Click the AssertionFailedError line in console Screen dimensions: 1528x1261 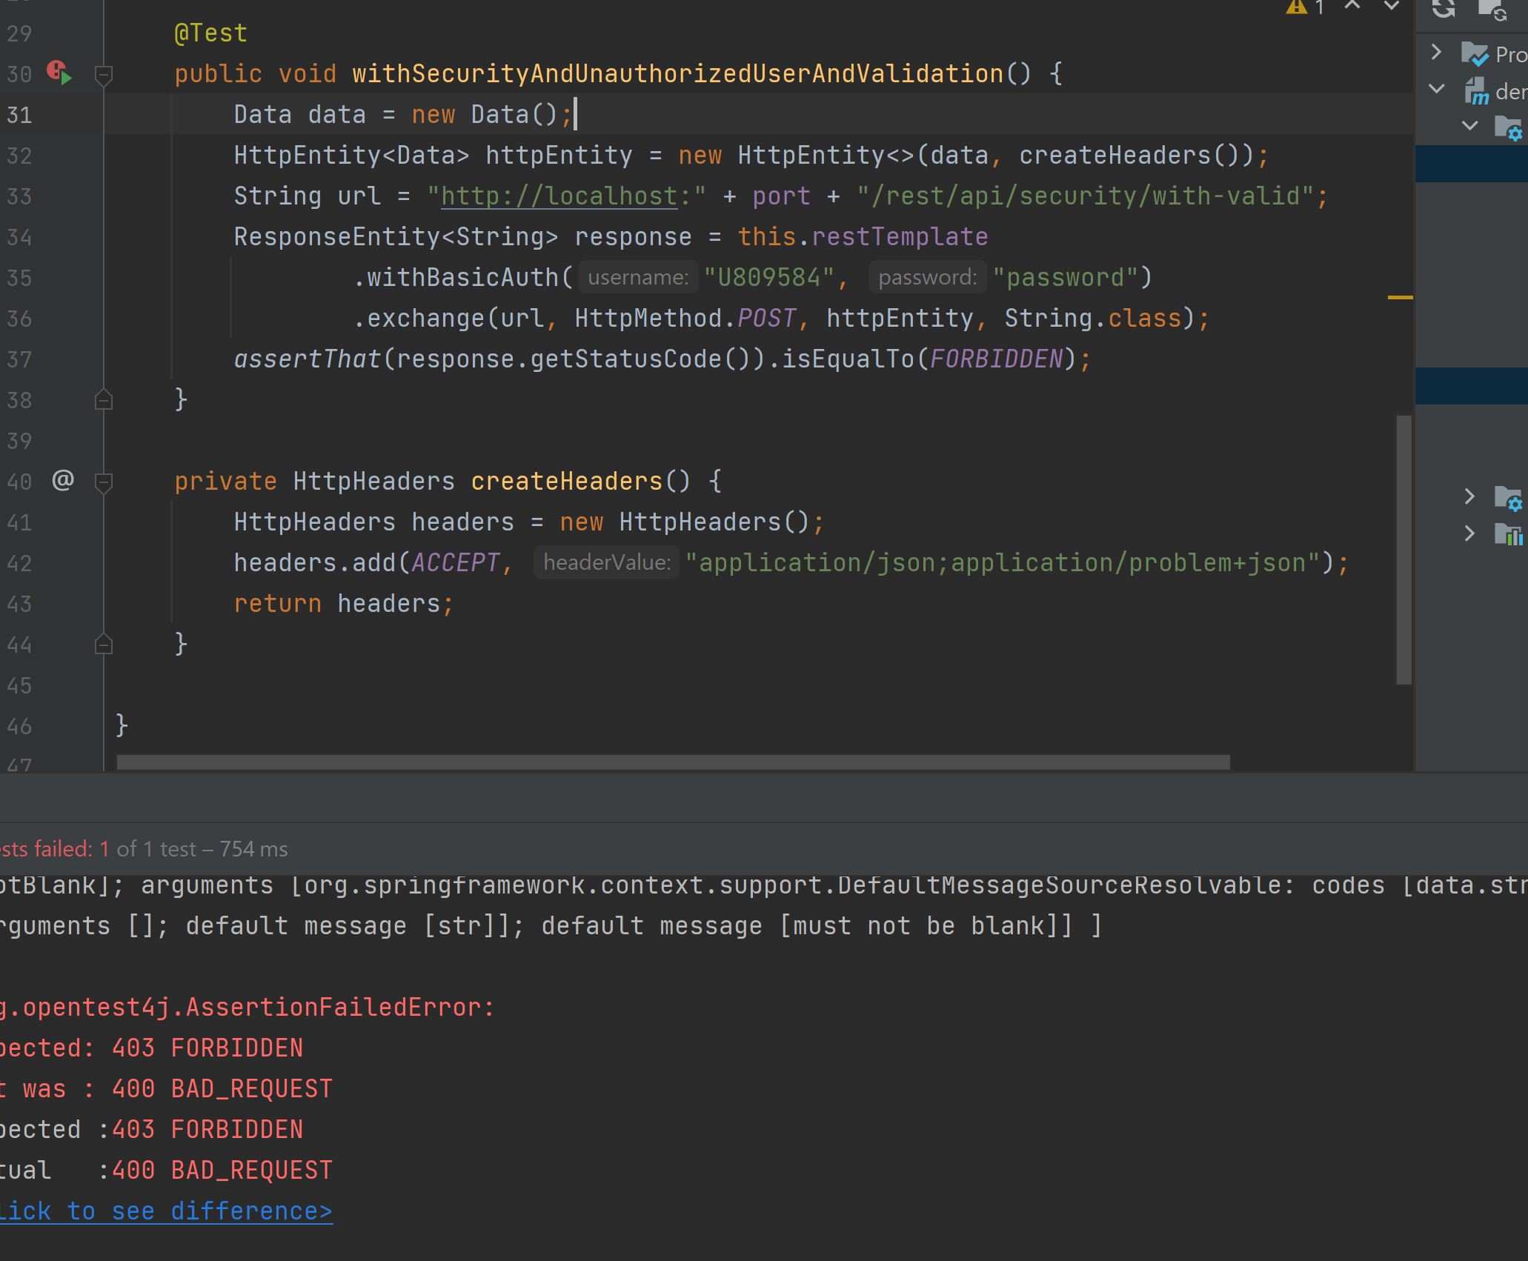pyautogui.click(x=248, y=1008)
